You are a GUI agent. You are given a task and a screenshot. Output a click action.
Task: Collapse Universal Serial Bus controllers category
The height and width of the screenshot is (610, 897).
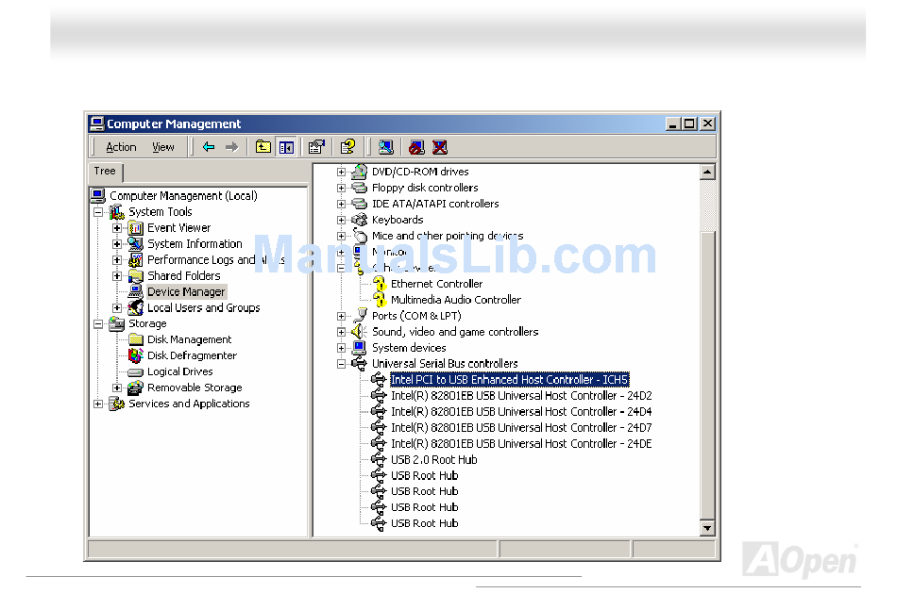[342, 364]
